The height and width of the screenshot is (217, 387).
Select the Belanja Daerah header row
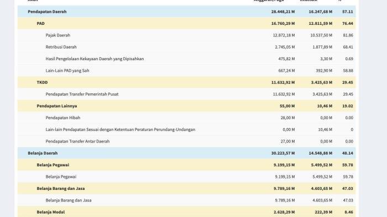187,153
